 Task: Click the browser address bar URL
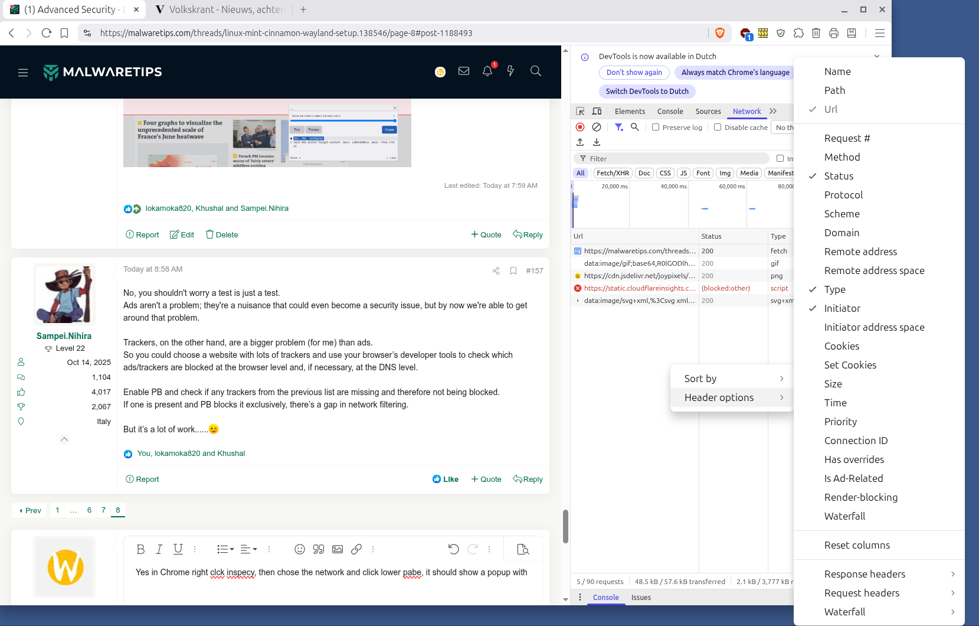pyautogui.click(x=286, y=33)
